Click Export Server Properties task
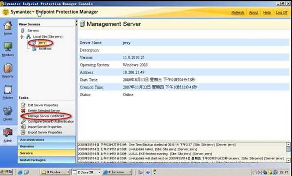 click(x=45, y=132)
